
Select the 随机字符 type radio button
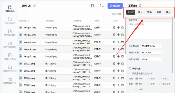coord(160,84)
